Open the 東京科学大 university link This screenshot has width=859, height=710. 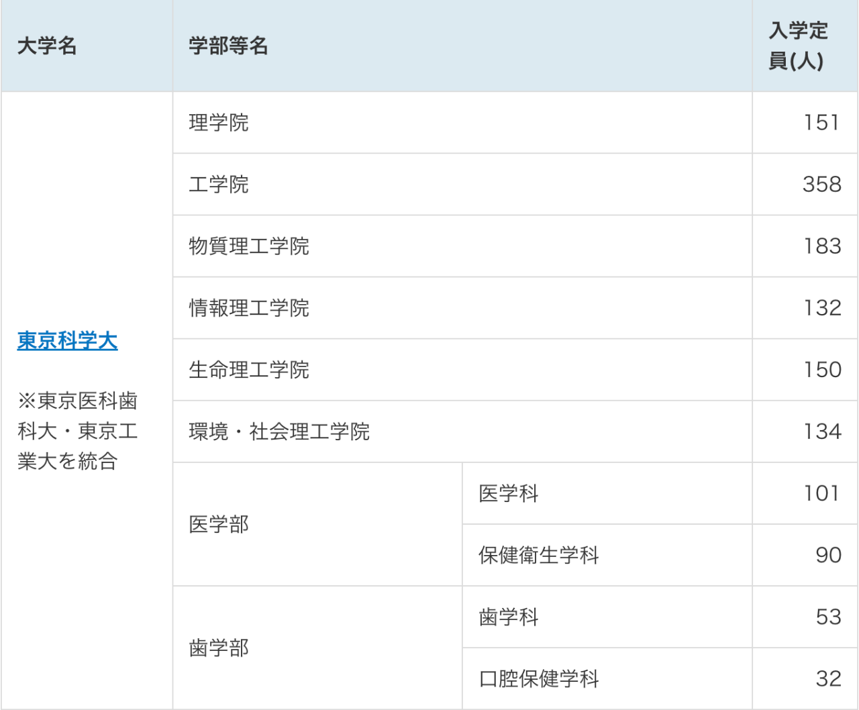(x=67, y=341)
